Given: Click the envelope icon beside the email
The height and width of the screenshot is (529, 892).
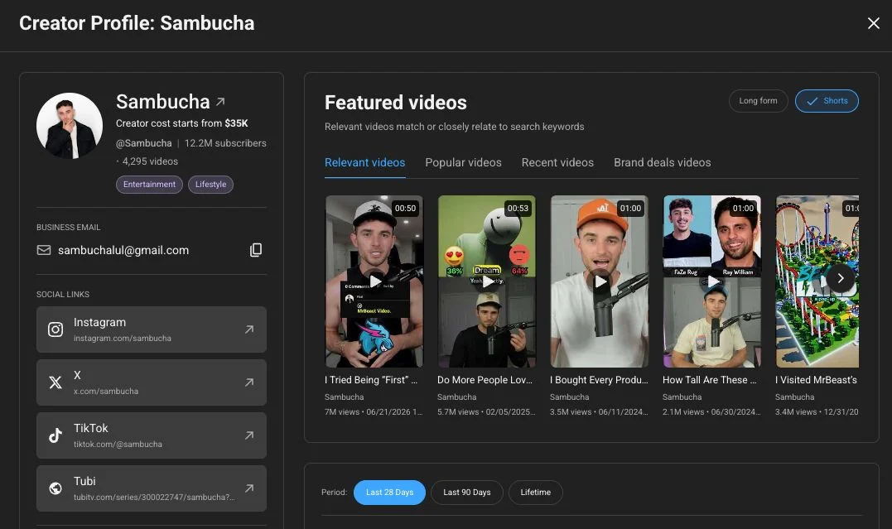Looking at the screenshot, I should pos(44,250).
